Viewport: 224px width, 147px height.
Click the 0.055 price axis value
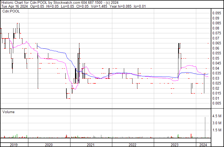(217, 53)
